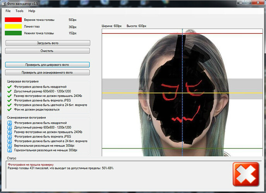
Task: Click the Фото валидатор app icon in title bar
Action: tap(3, 3)
